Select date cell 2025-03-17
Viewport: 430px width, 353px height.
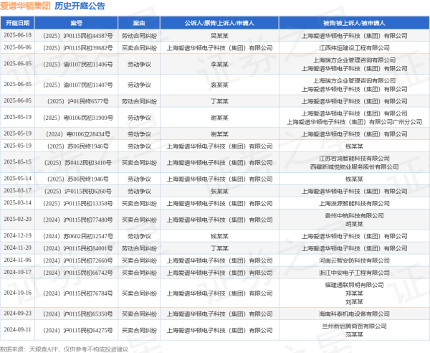17,191
